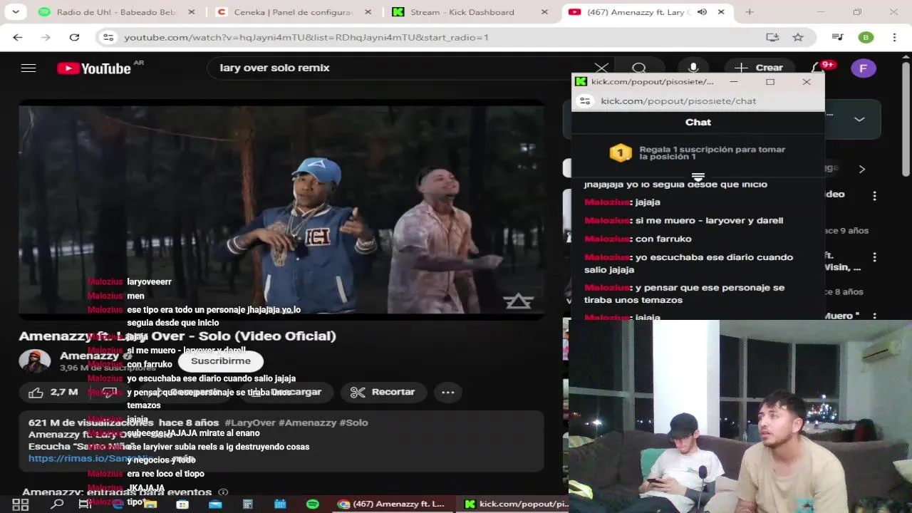912x513 pixels.
Task: Click the #Amenazzy hashtag
Action: [307, 423]
